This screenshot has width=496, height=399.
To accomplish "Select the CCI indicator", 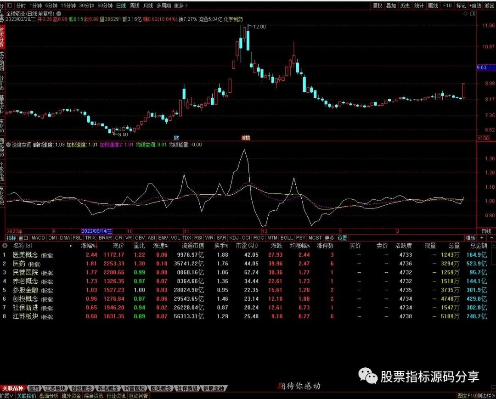I will point(246,238).
